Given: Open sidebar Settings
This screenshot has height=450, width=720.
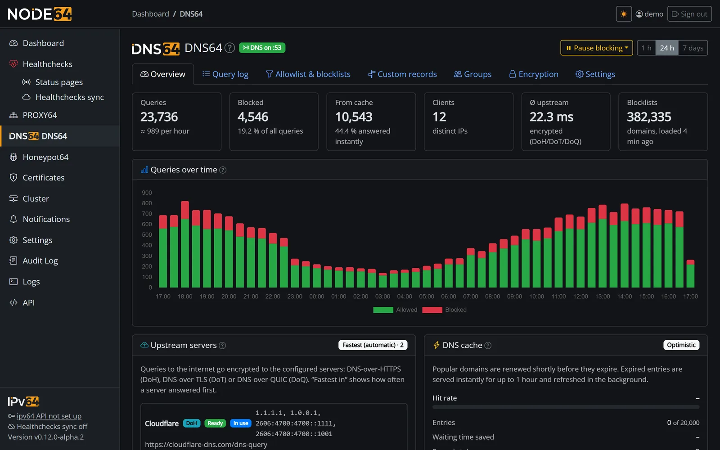Looking at the screenshot, I should pos(60,240).
